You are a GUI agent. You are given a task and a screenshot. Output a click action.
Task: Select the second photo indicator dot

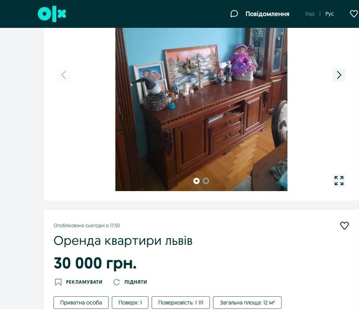coord(206,181)
